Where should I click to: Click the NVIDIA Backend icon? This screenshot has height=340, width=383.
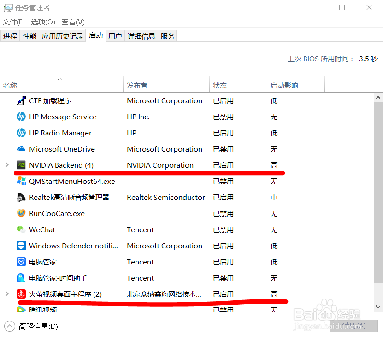pyautogui.click(x=21, y=165)
